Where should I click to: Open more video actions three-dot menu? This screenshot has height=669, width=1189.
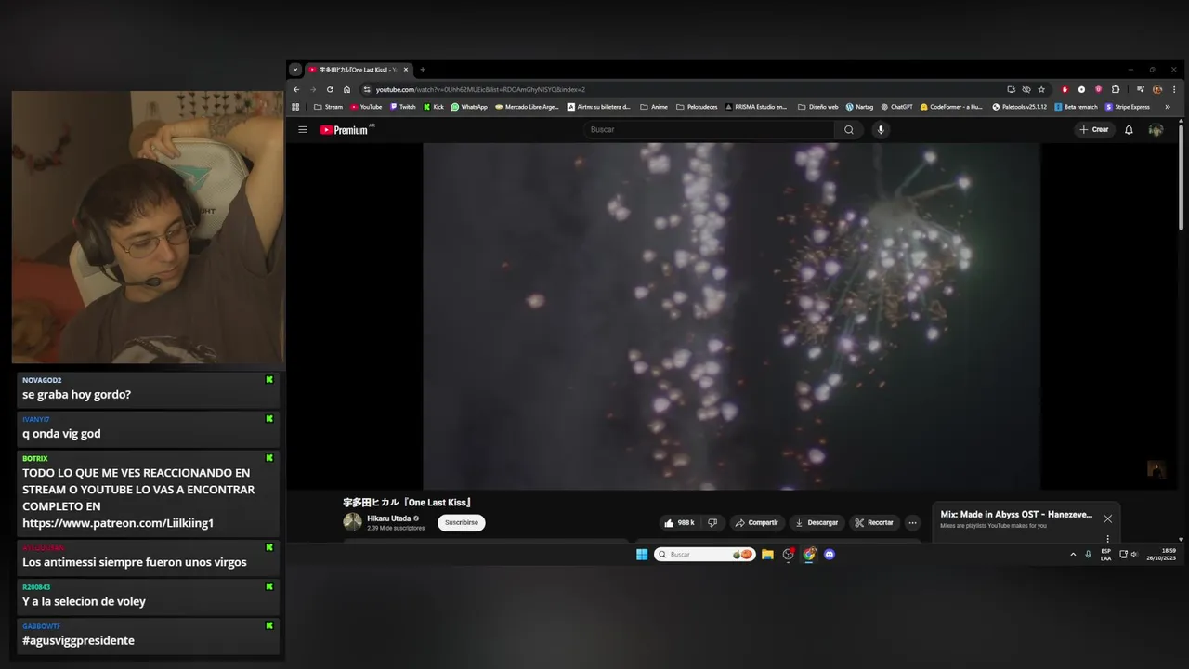(x=912, y=523)
